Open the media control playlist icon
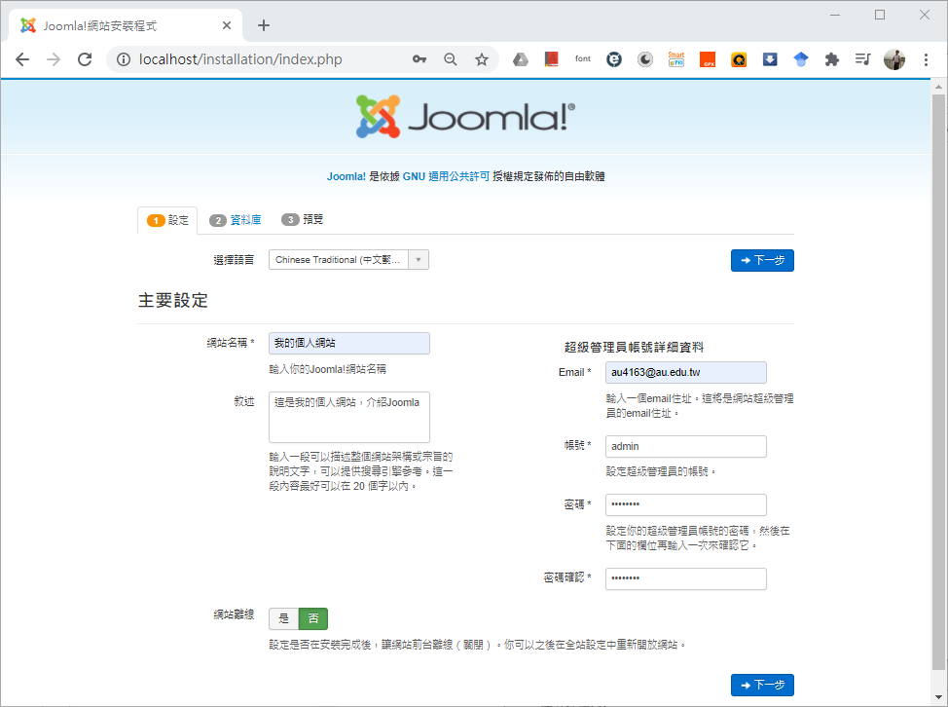Image resolution: width=948 pixels, height=707 pixels. tap(862, 59)
